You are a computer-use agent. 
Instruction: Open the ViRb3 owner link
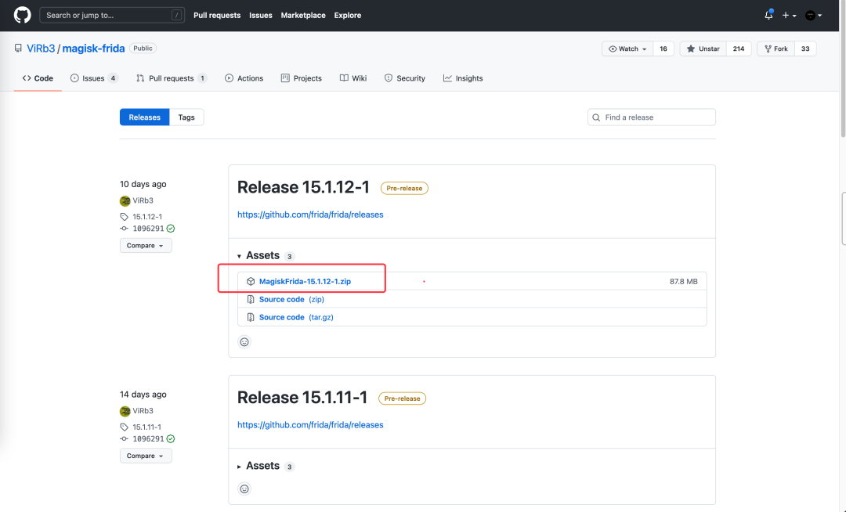[x=41, y=49]
